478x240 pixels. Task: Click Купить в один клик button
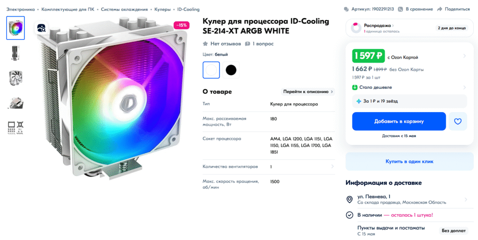(409, 161)
